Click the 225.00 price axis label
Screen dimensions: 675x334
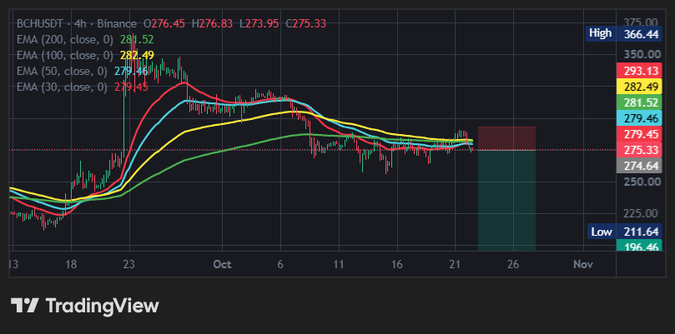pyautogui.click(x=639, y=213)
